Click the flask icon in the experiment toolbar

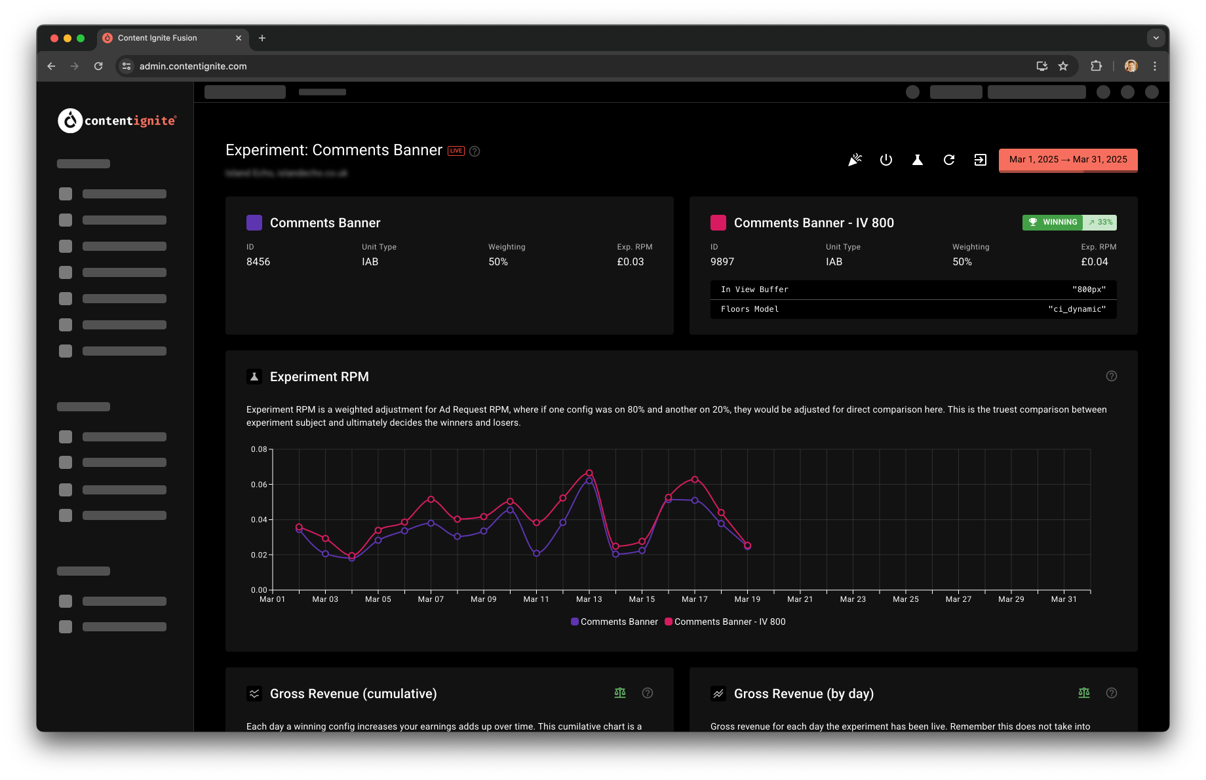[x=918, y=160]
